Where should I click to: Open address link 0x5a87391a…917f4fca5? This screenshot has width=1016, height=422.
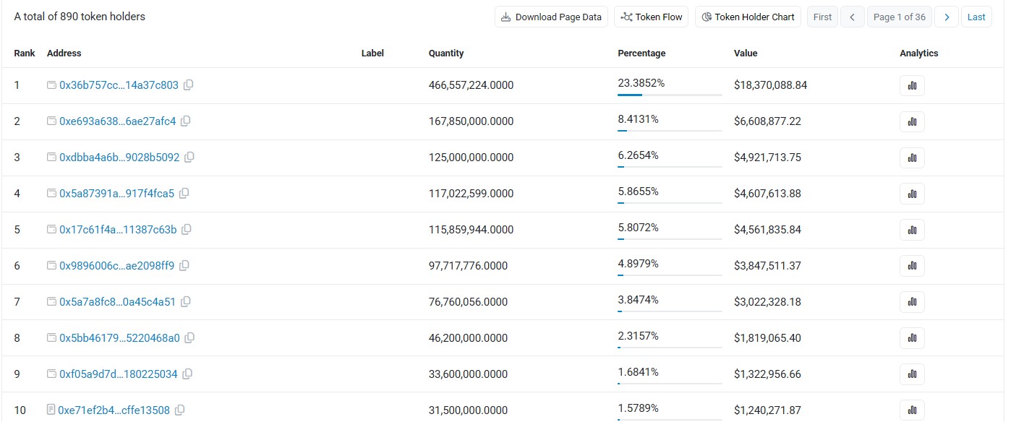[116, 194]
